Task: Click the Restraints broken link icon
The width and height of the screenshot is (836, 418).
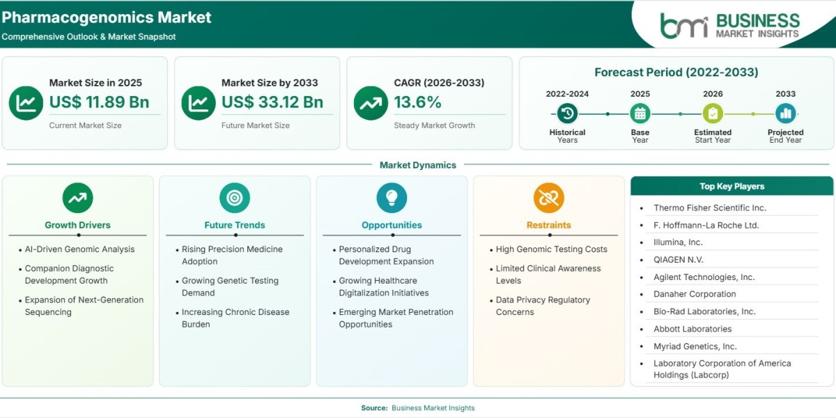Action: pos(549,198)
